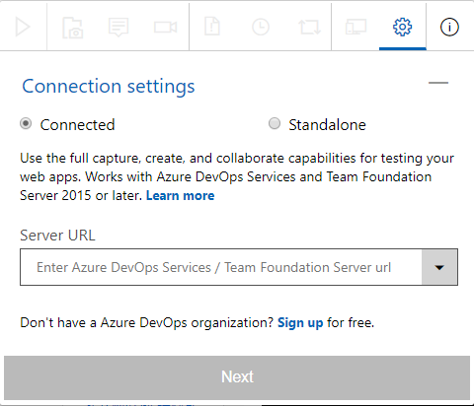474x406 pixels.
Task: Open the session timeline clock icon
Action: (x=261, y=27)
